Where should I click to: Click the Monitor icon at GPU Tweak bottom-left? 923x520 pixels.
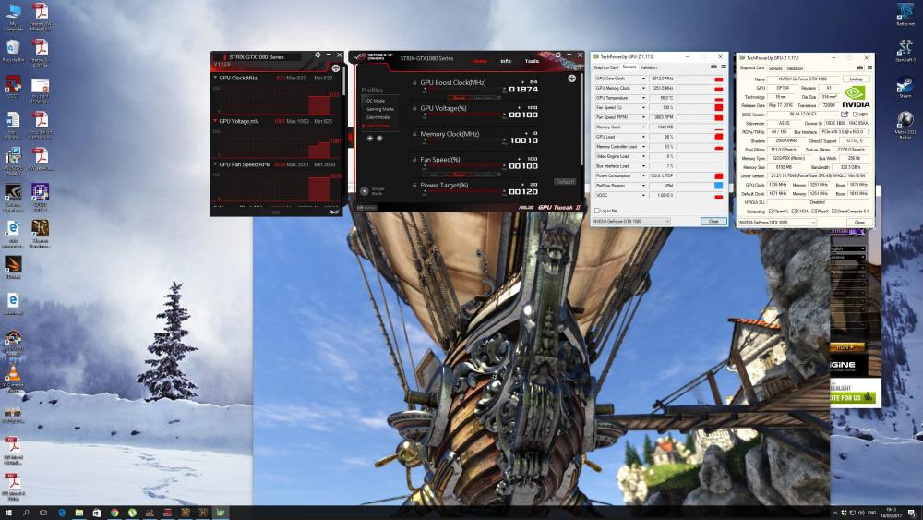pyautogui.click(x=366, y=207)
